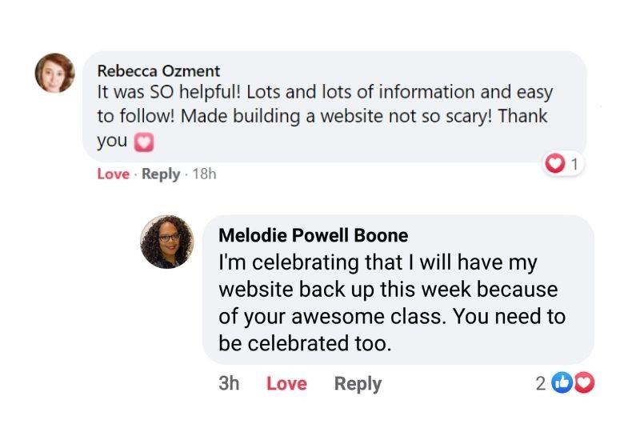This screenshot has width=640, height=440.
Task: Show reaction count 1 on Rebecca's comment
Action: [x=574, y=165]
